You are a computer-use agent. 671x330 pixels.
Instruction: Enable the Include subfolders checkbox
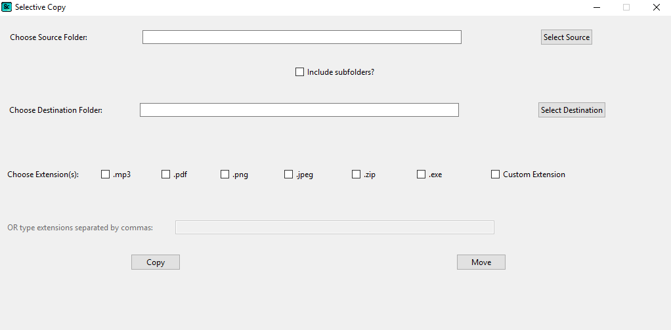click(300, 72)
